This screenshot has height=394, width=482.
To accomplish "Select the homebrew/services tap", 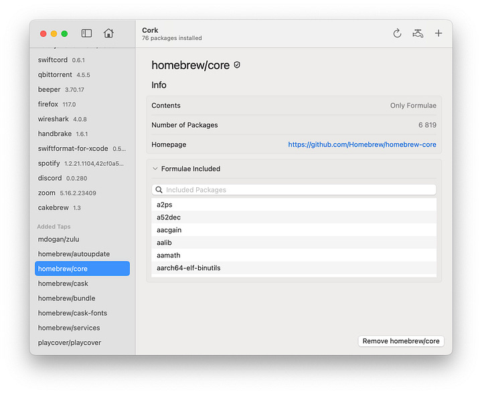I will [82, 328].
